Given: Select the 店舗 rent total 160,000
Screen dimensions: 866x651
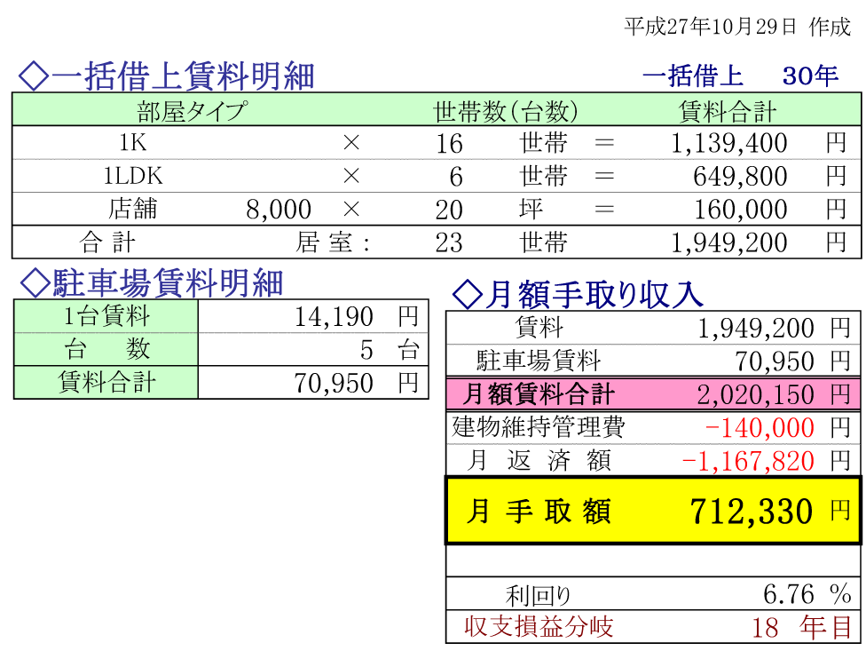Looking at the screenshot, I should [744, 210].
